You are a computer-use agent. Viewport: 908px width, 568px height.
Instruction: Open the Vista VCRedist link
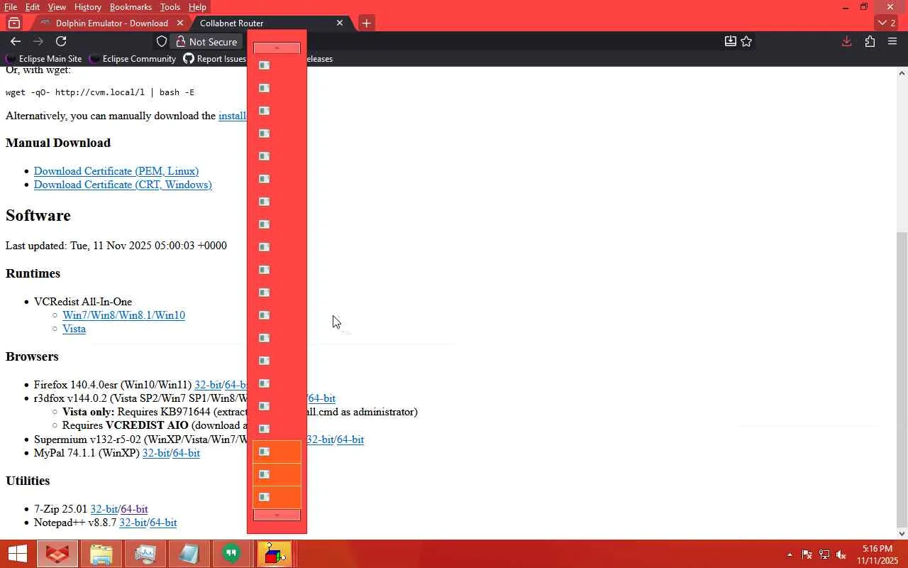pyautogui.click(x=74, y=329)
